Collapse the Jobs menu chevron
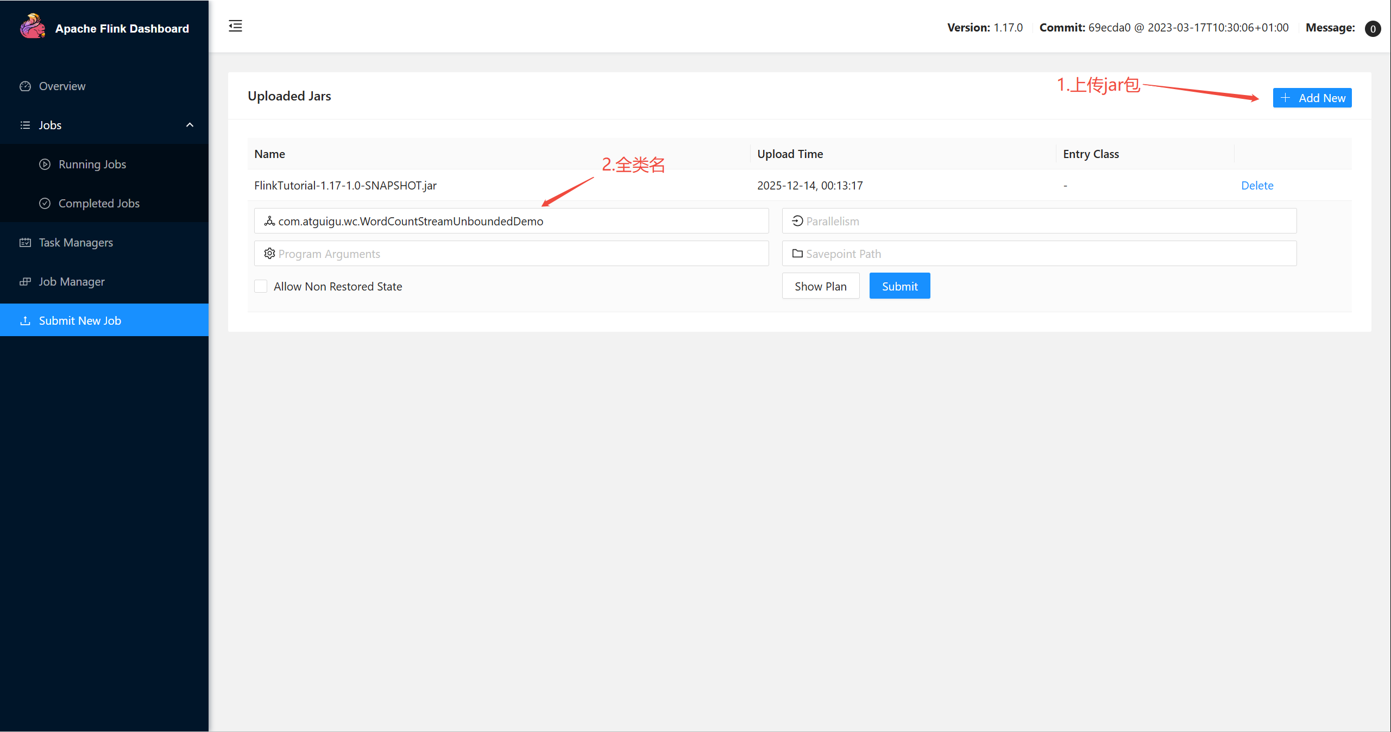This screenshot has height=732, width=1391. click(x=190, y=125)
